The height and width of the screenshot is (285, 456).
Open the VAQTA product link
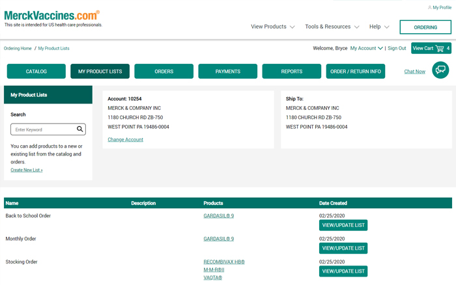point(212,278)
